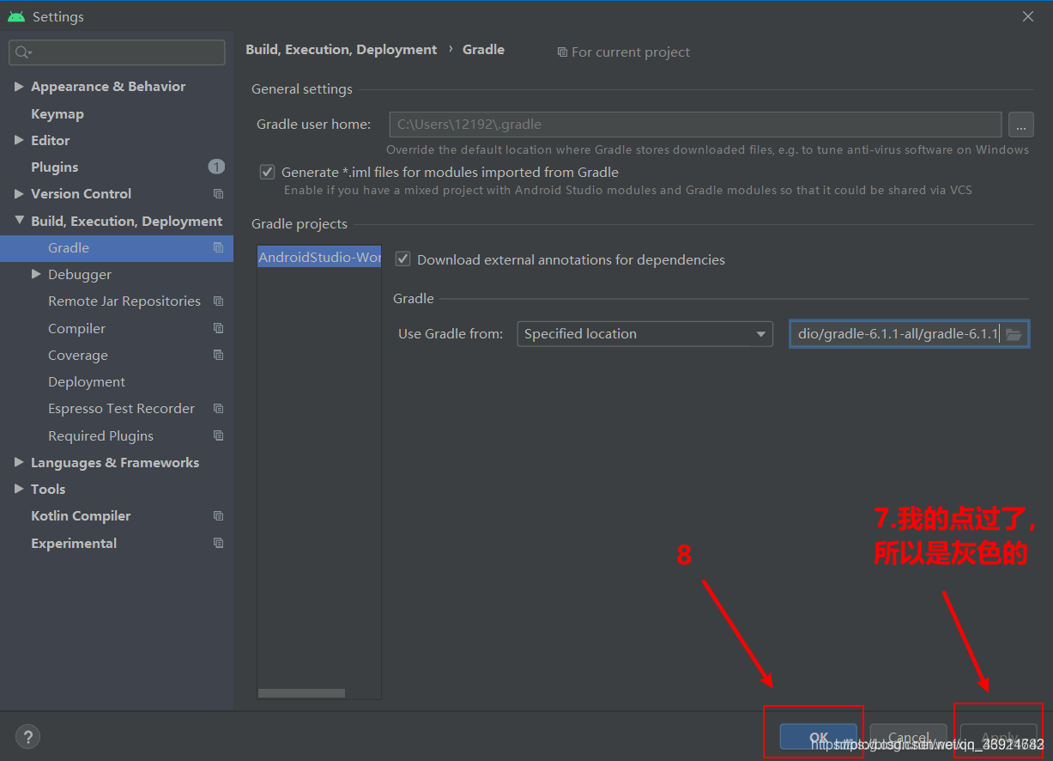
Task: Select Keymap in the settings sidebar
Action: click(57, 114)
